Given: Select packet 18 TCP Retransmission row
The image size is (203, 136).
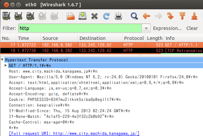Looking at the screenshot, I should (x=102, y=51).
